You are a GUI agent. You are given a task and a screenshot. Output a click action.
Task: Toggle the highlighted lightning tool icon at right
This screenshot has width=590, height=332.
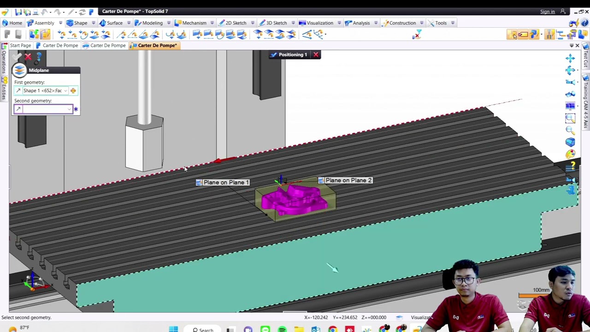click(549, 35)
